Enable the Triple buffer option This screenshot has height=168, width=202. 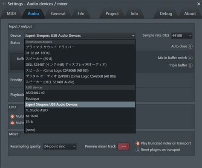pyautogui.click(x=190, y=65)
